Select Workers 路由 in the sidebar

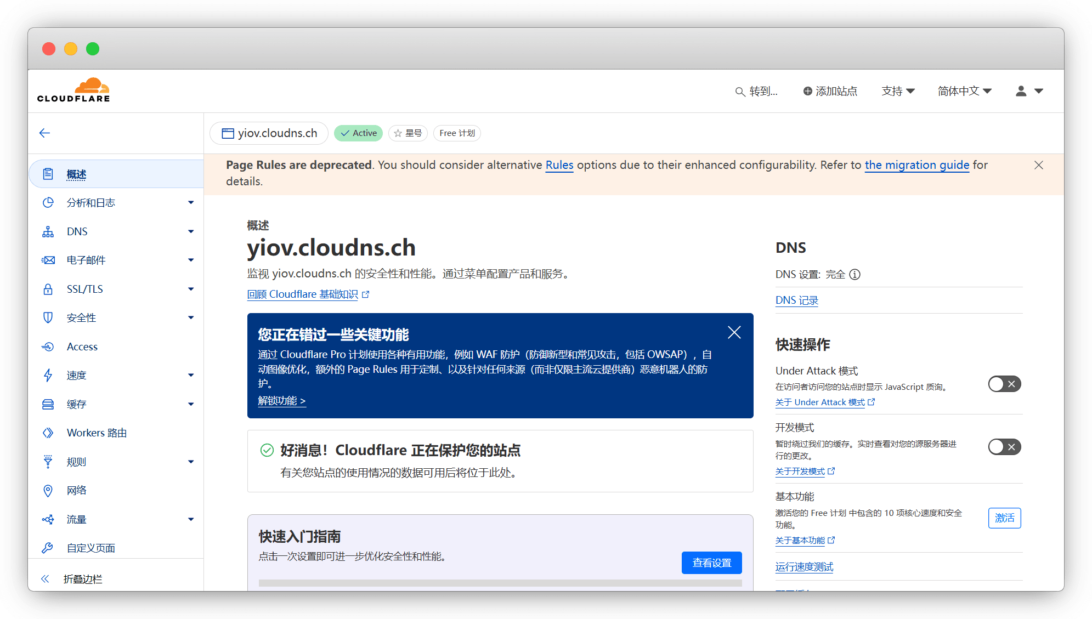[97, 433]
